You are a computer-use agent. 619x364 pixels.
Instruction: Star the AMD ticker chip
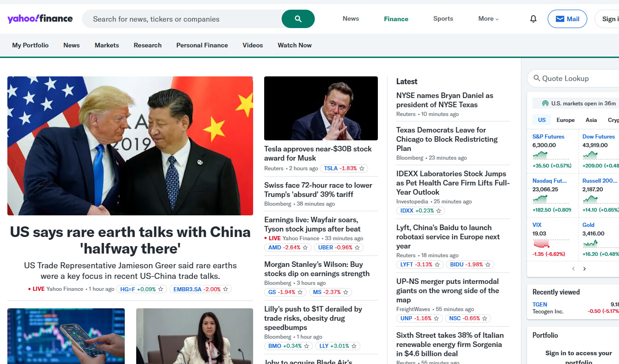click(x=305, y=248)
